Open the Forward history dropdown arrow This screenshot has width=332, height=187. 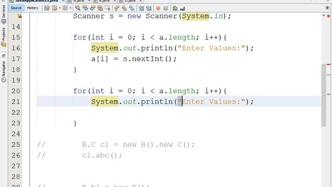71,8
